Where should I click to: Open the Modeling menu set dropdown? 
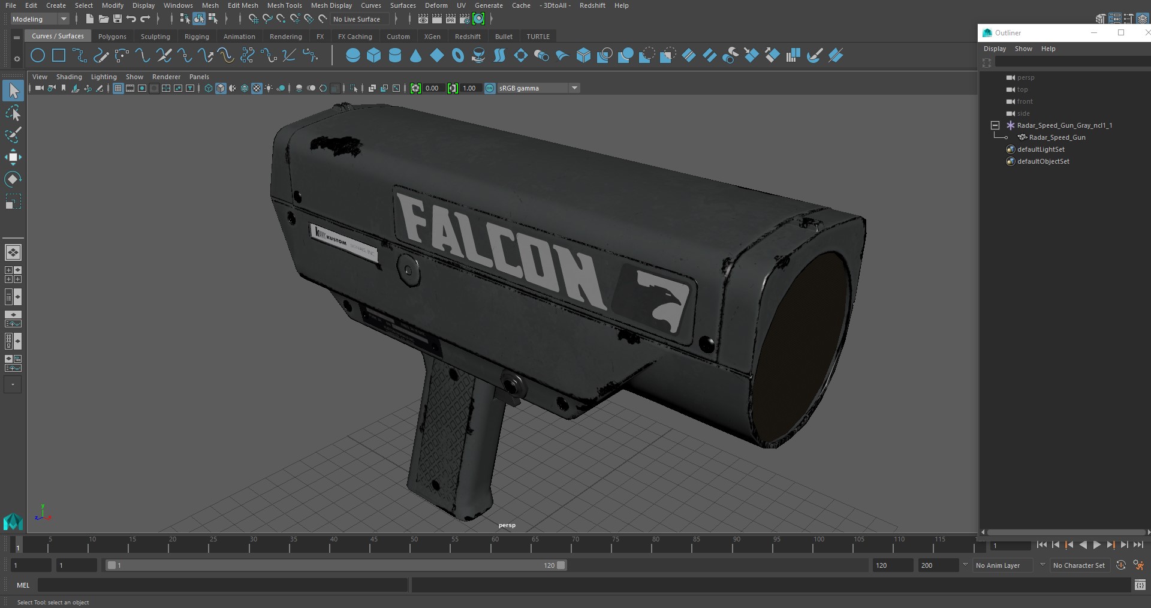(x=40, y=19)
